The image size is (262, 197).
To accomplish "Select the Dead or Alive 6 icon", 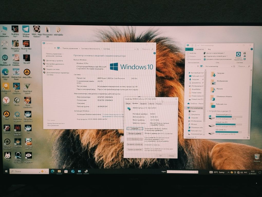I will [26, 46].
